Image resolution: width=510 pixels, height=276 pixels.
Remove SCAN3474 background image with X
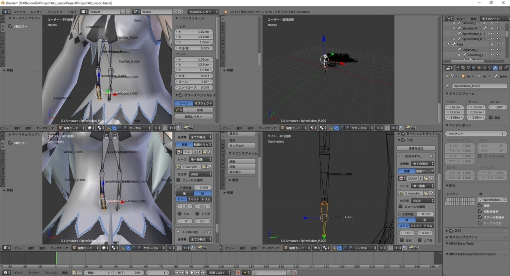point(431,156)
